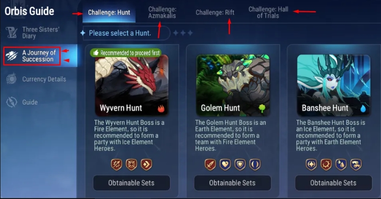
Task: Click the Guide sidebar icon
Action: click(12, 102)
